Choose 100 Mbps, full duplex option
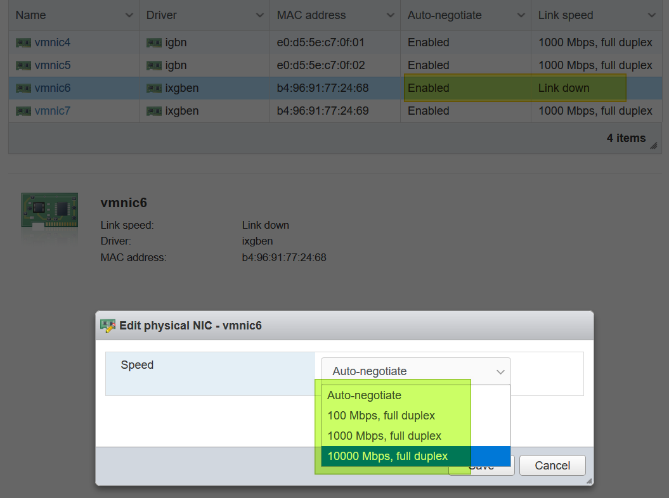669x498 pixels. (x=381, y=416)
